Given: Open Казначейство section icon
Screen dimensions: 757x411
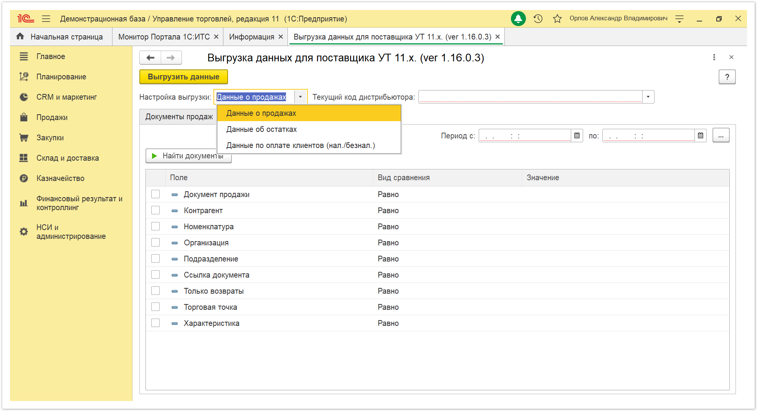Looking at the screenshot, I should point(24,178).
